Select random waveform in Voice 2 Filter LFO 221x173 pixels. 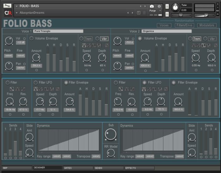(160, 89)
